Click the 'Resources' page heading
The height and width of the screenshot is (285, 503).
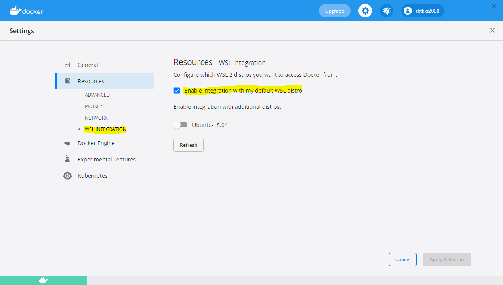click(x=193, y=62)
